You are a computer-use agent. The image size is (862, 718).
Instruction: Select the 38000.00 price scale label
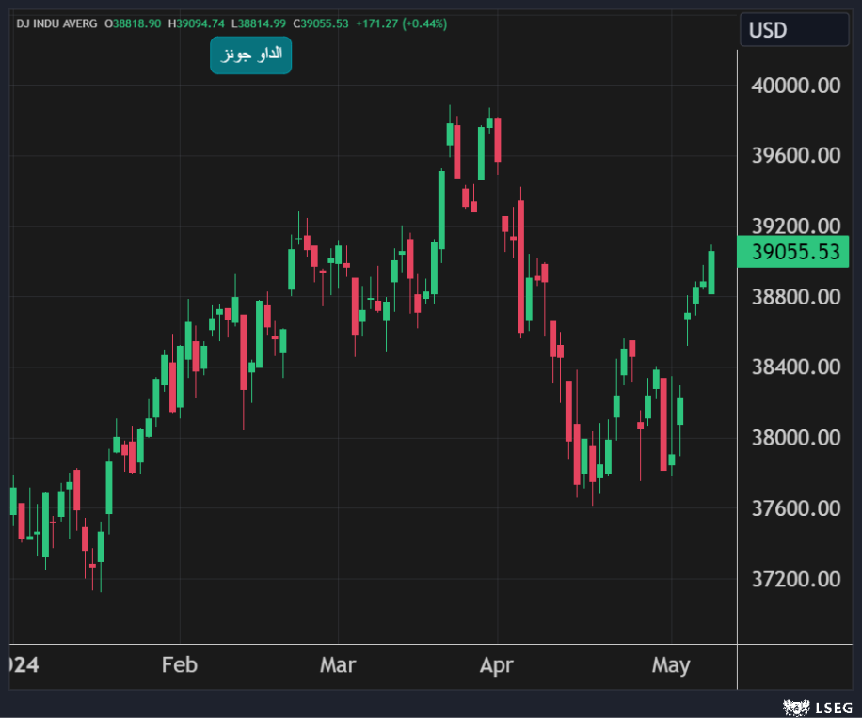[796, 437]
